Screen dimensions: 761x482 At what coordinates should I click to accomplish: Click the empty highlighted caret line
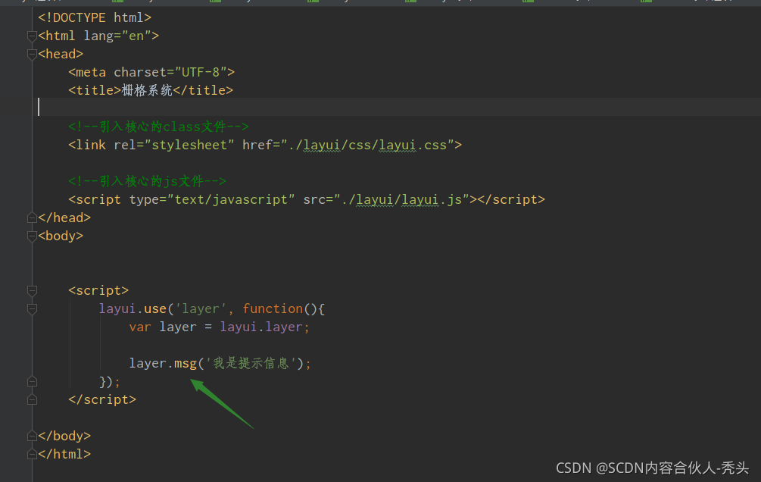[399, 107]
